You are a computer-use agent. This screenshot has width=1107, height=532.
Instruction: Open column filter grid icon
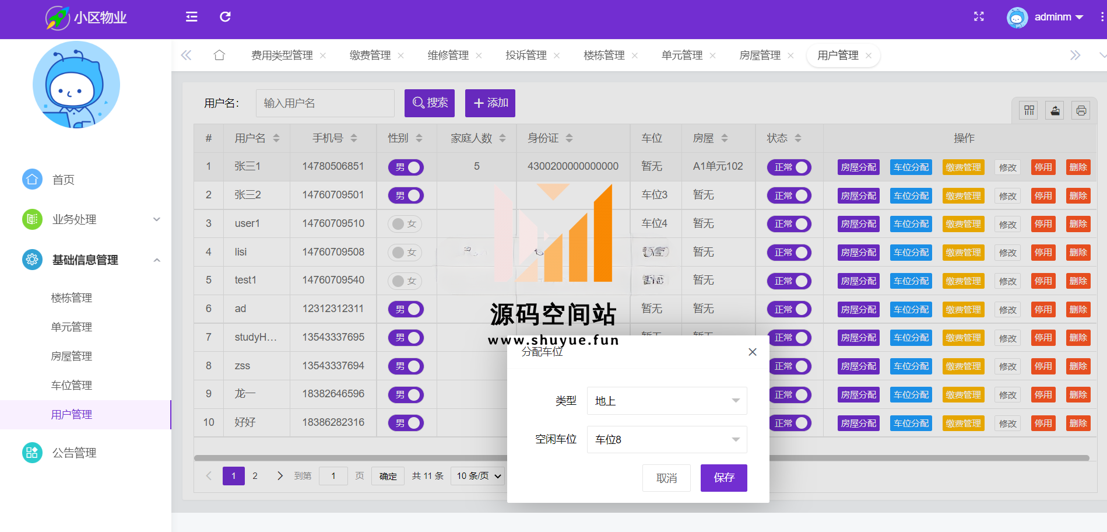pyautogui.click(x=1029, y=110)
